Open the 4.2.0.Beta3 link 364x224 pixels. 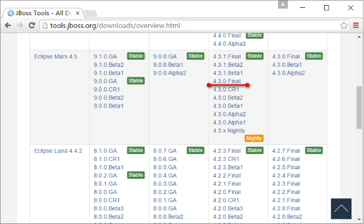pos(228,208)
